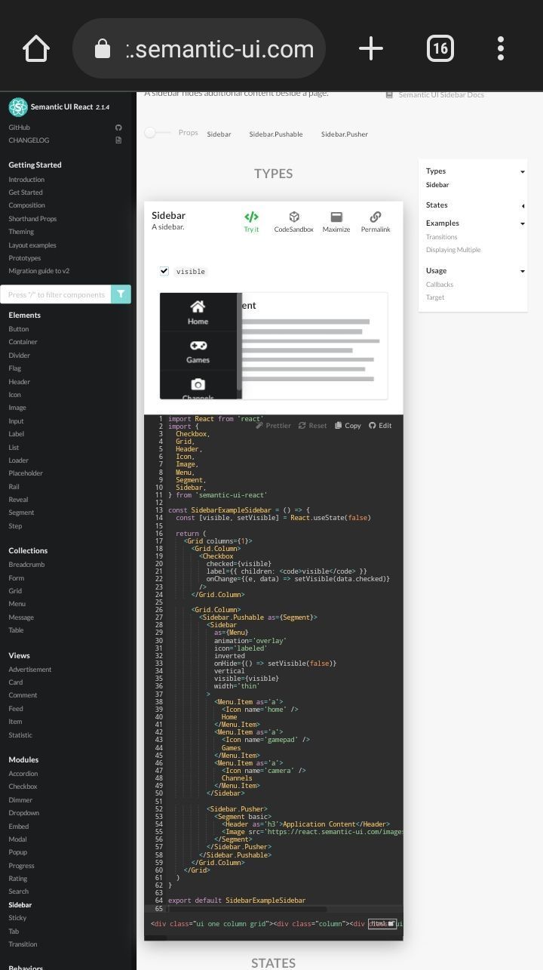The width and height of the screenshot is (543, 970).
Task: Expand the States section in right menu
Action: 522,205
